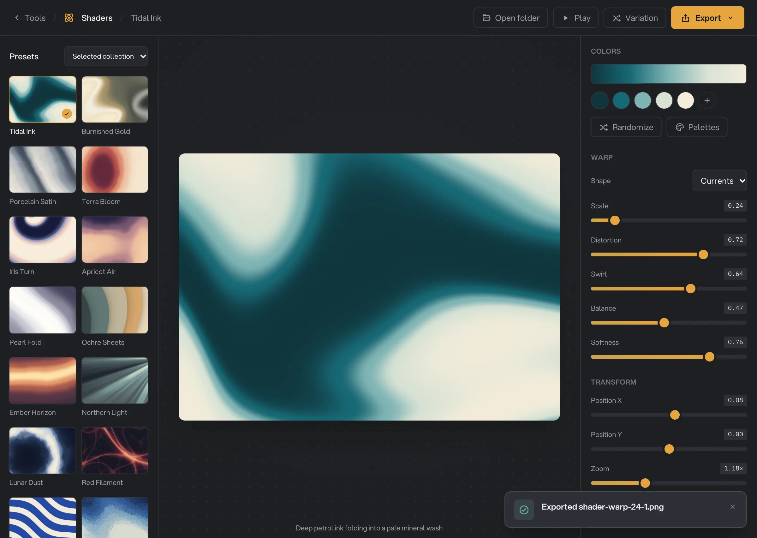This screenshot has width=757, height=538.
Task: Click the Position X slider handle
Action: (x=675, y=415)
